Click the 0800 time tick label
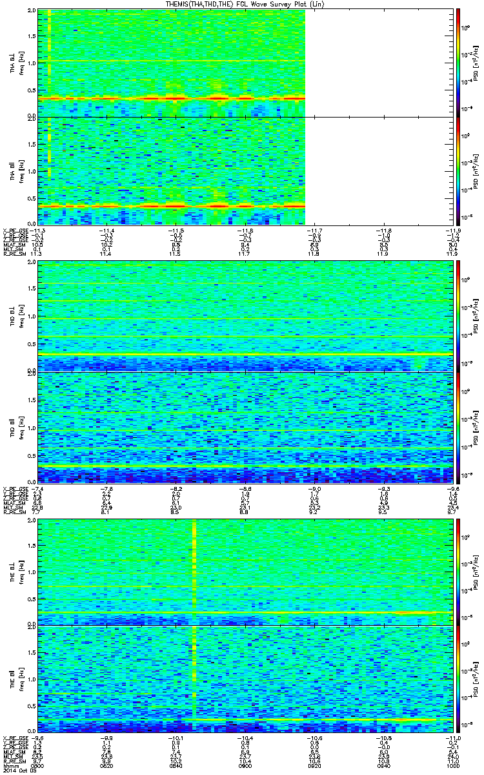 [x=37, y=765]
